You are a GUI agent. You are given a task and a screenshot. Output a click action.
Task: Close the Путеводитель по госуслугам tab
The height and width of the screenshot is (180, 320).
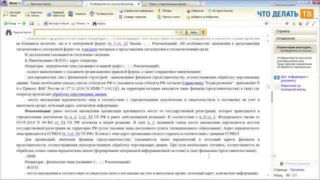(138, 4)
